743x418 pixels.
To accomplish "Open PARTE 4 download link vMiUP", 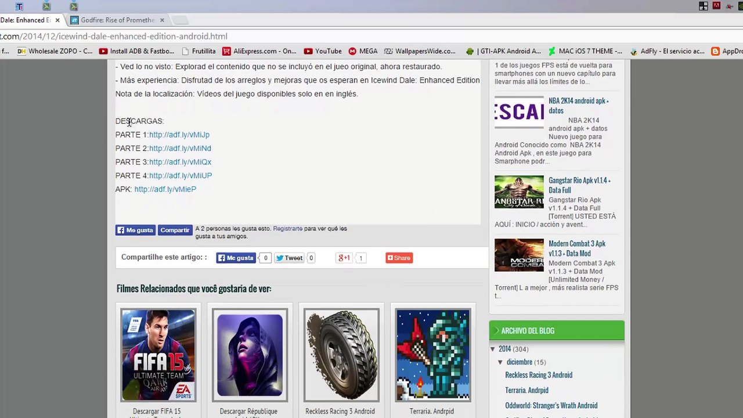I will click(181, 175).
